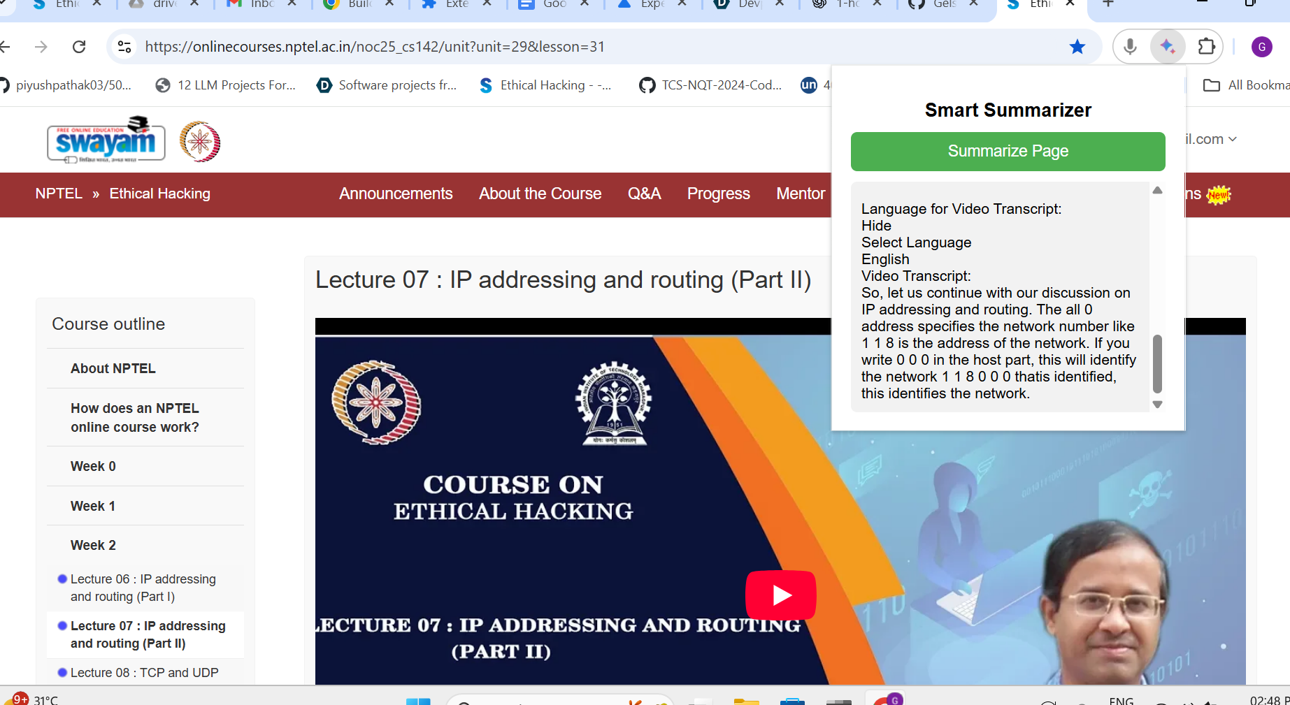1290x705 pixels.
Task: Open the Software projects bookmark
Action: point(387,85)
